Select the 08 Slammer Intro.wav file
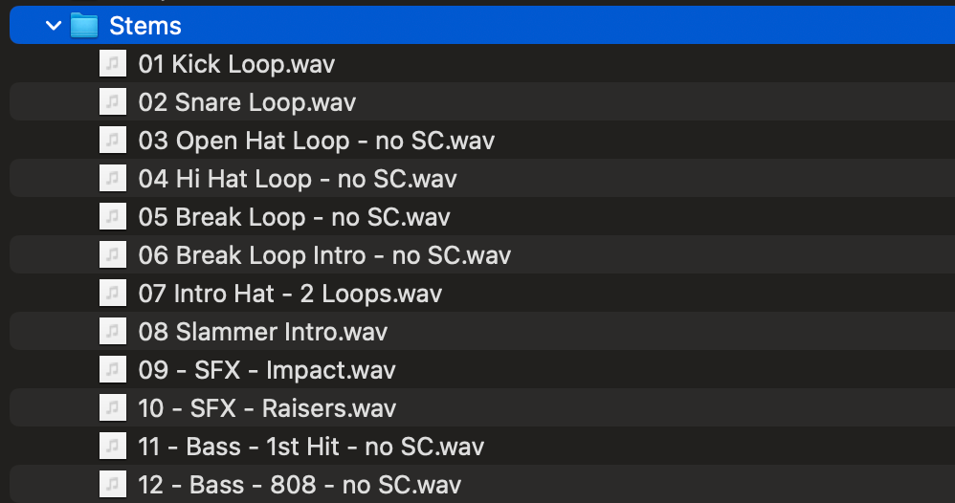 pyautogui.click(x=262, y=332)
